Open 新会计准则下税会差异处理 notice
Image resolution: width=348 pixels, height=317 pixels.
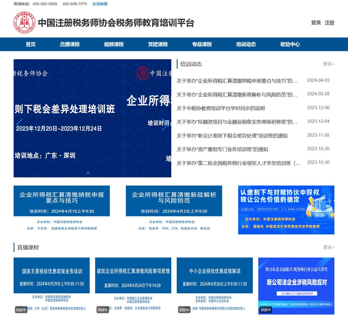point(232,136)
